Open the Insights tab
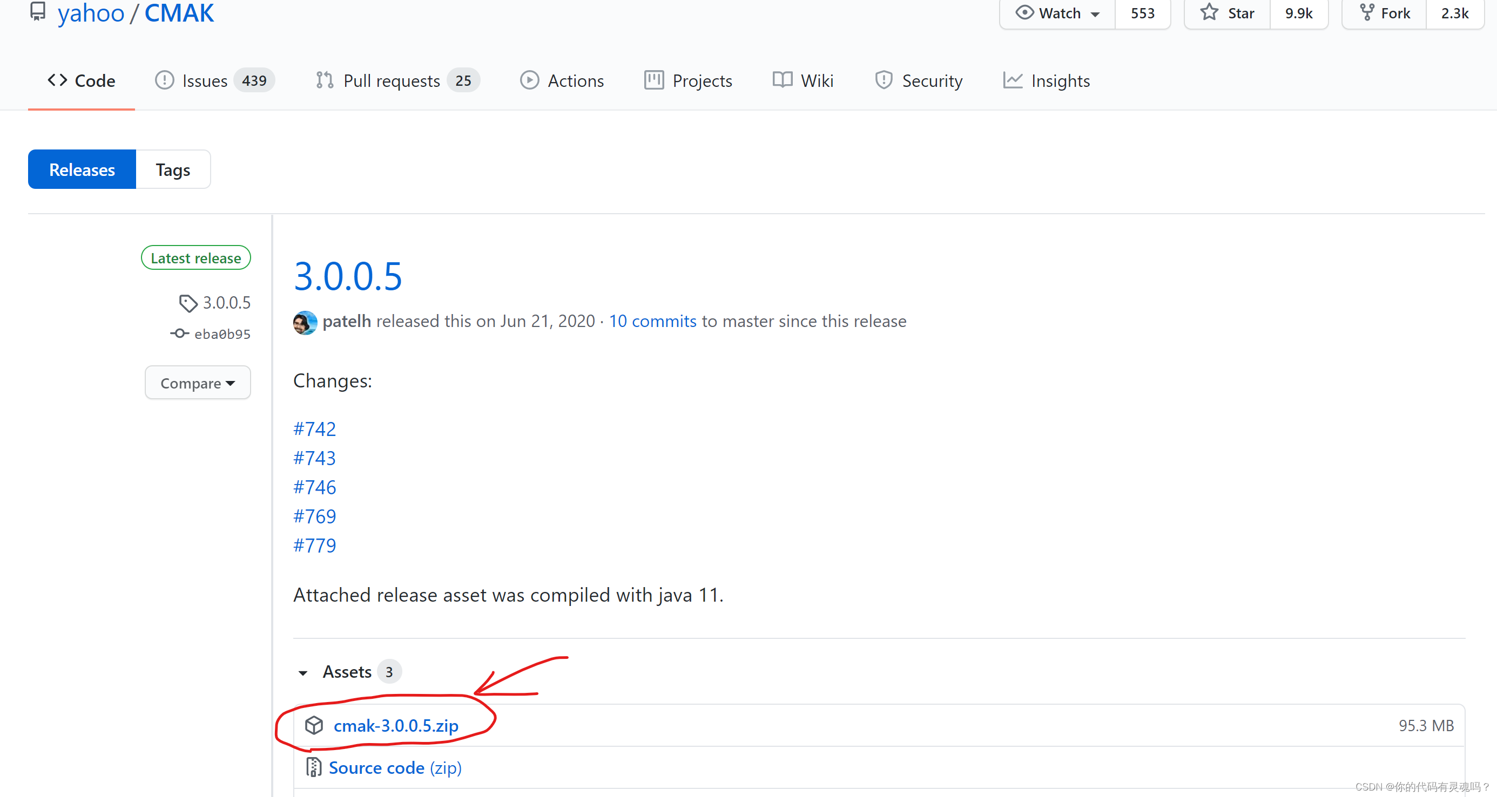1497x797 pixels. point(1046,81)
